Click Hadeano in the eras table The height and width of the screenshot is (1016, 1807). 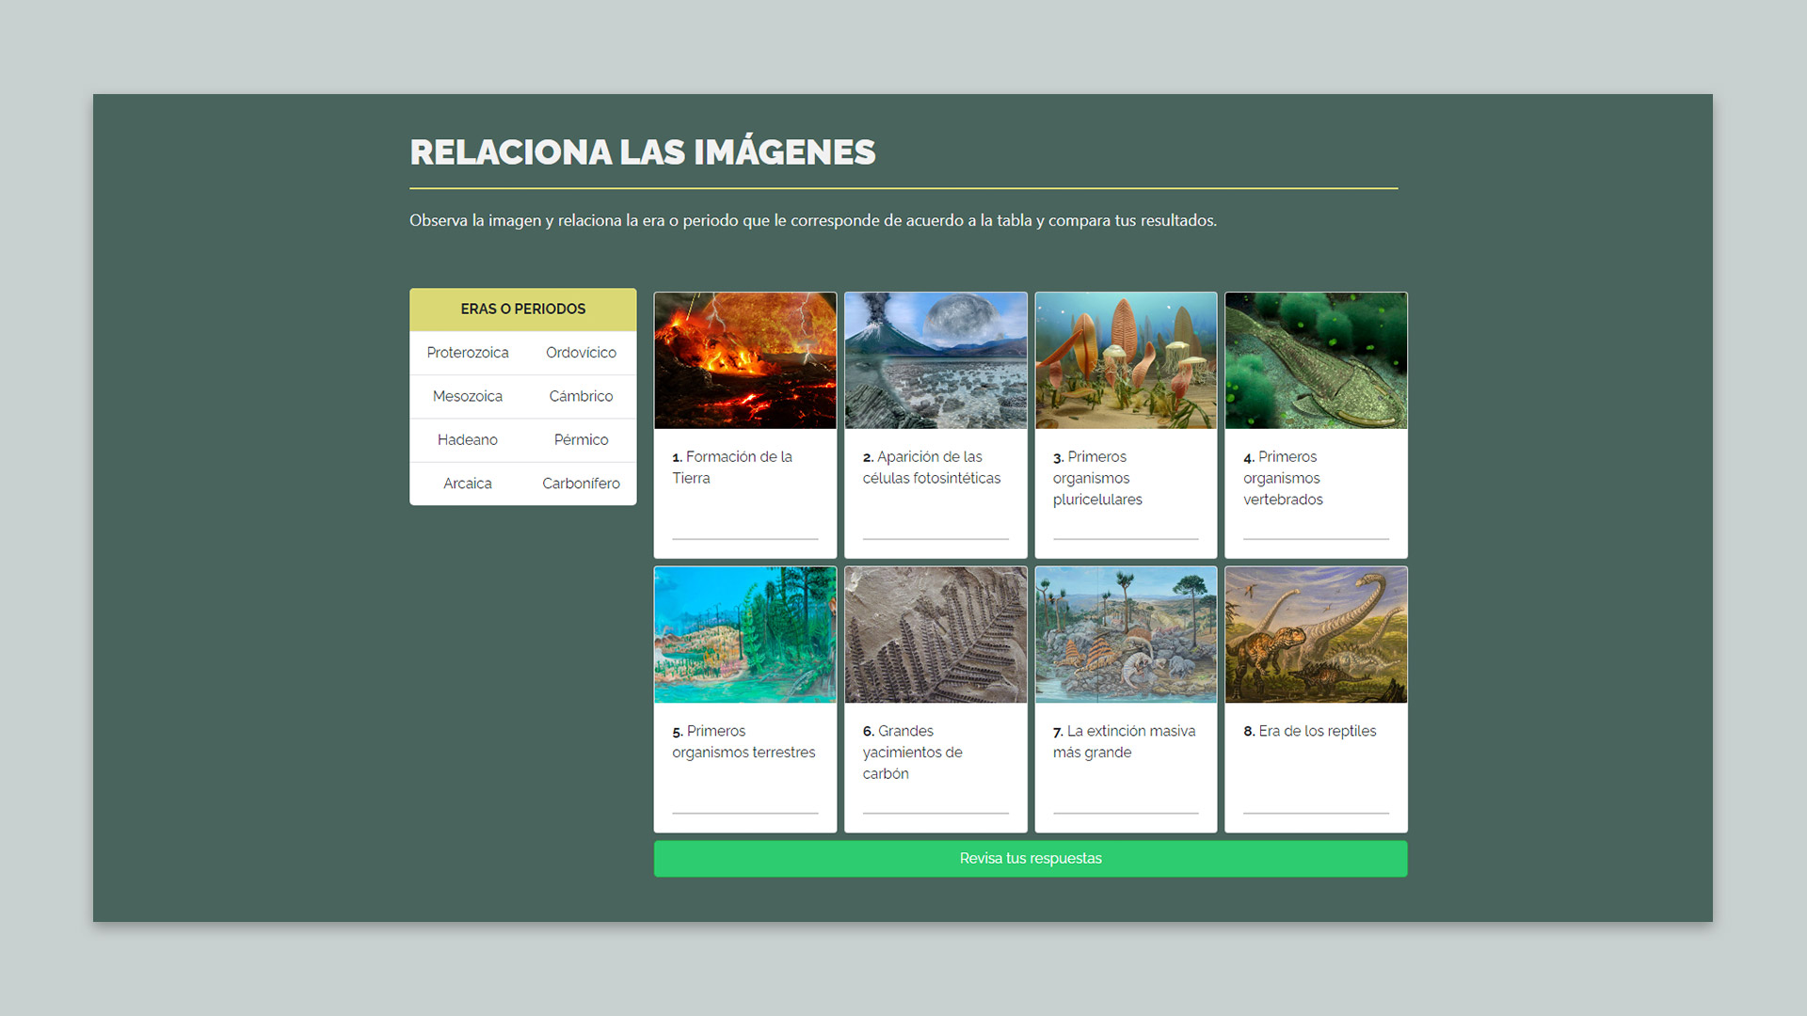pos(467,439)
